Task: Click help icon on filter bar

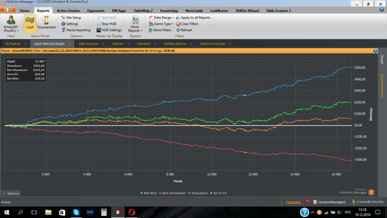Action: (375, 50)
